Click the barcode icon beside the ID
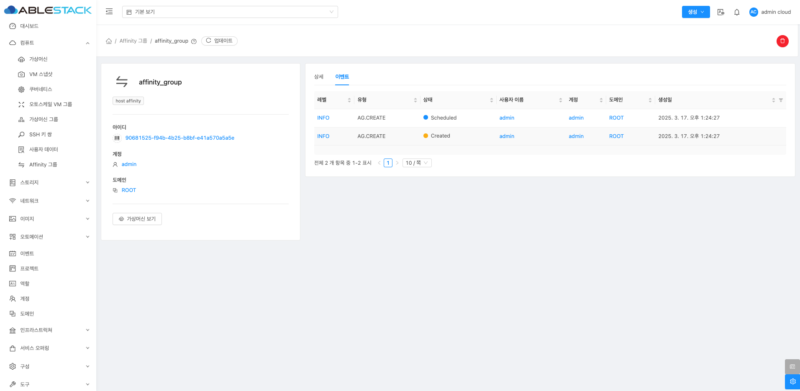Viewport: 800px width, 391px height. pyautogui.click(x=117, y=138)
